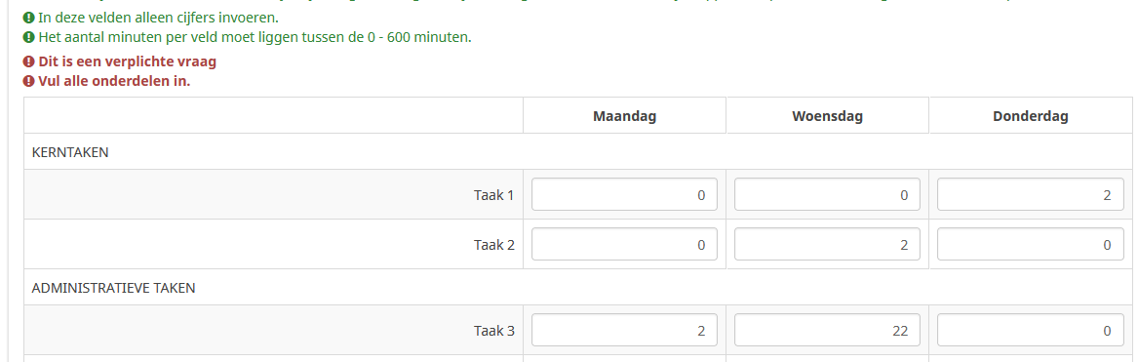Click the green icon beside 'alleen cijfers invoeren'
This screenshot has height=362, width=1138.
click(29, 18)
